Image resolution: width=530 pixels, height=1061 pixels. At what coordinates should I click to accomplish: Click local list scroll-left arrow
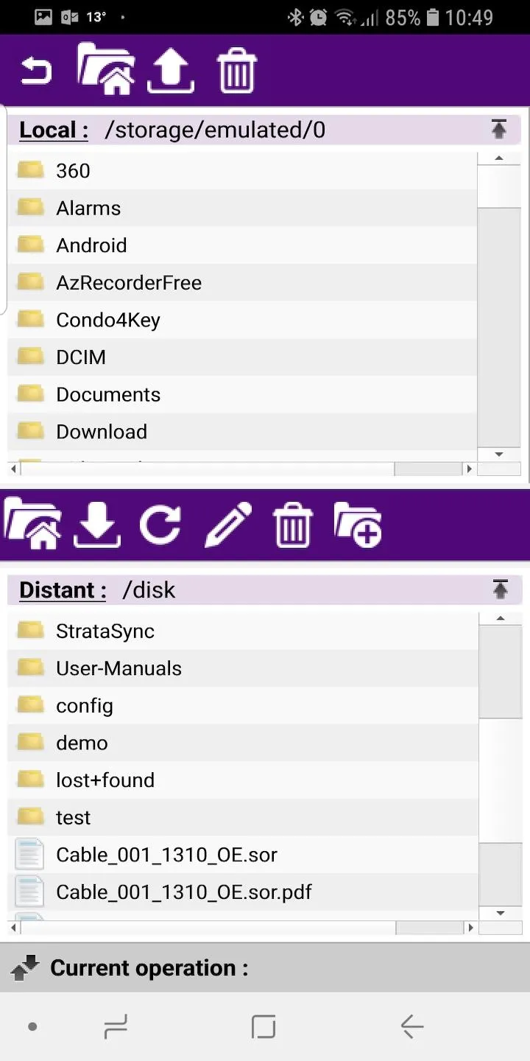(14, 469)
